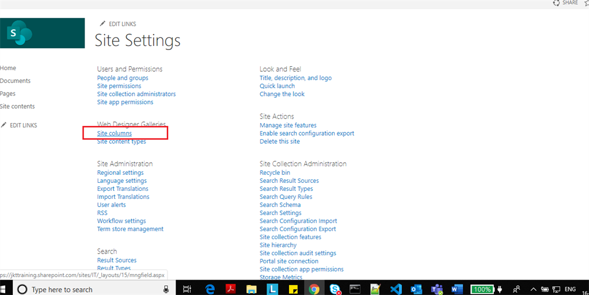This screenshot has width=589, height=295.
Task: Open Workflow settings
Action: pyautogui.click(x=121, y=221)
